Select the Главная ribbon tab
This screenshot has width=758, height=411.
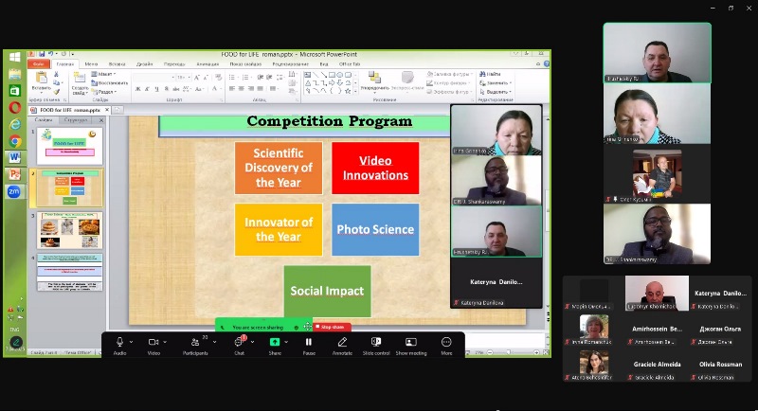click(64, 63)
